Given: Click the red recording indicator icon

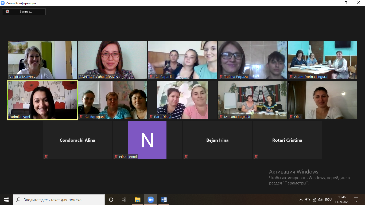Looking at the screenshot, I should pyautogui.click(x=7, y=11).
